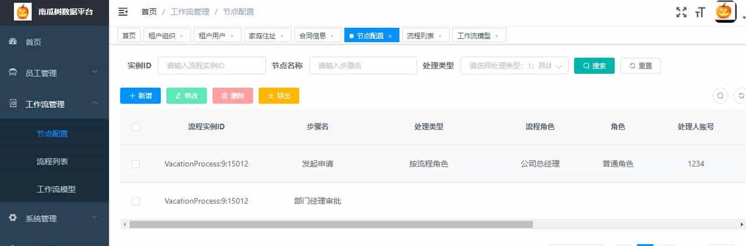Click cell 普通角色

[x=618, y=164]
